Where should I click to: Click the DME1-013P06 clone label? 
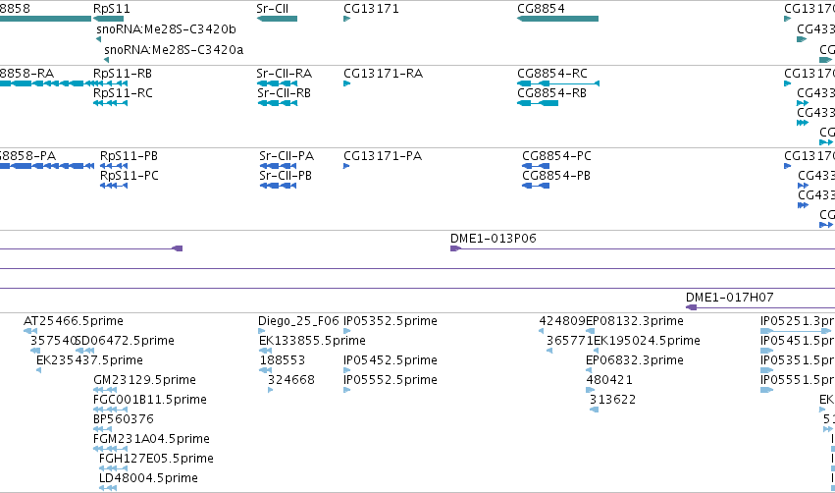pyautogui.click(x=494, y=239)
